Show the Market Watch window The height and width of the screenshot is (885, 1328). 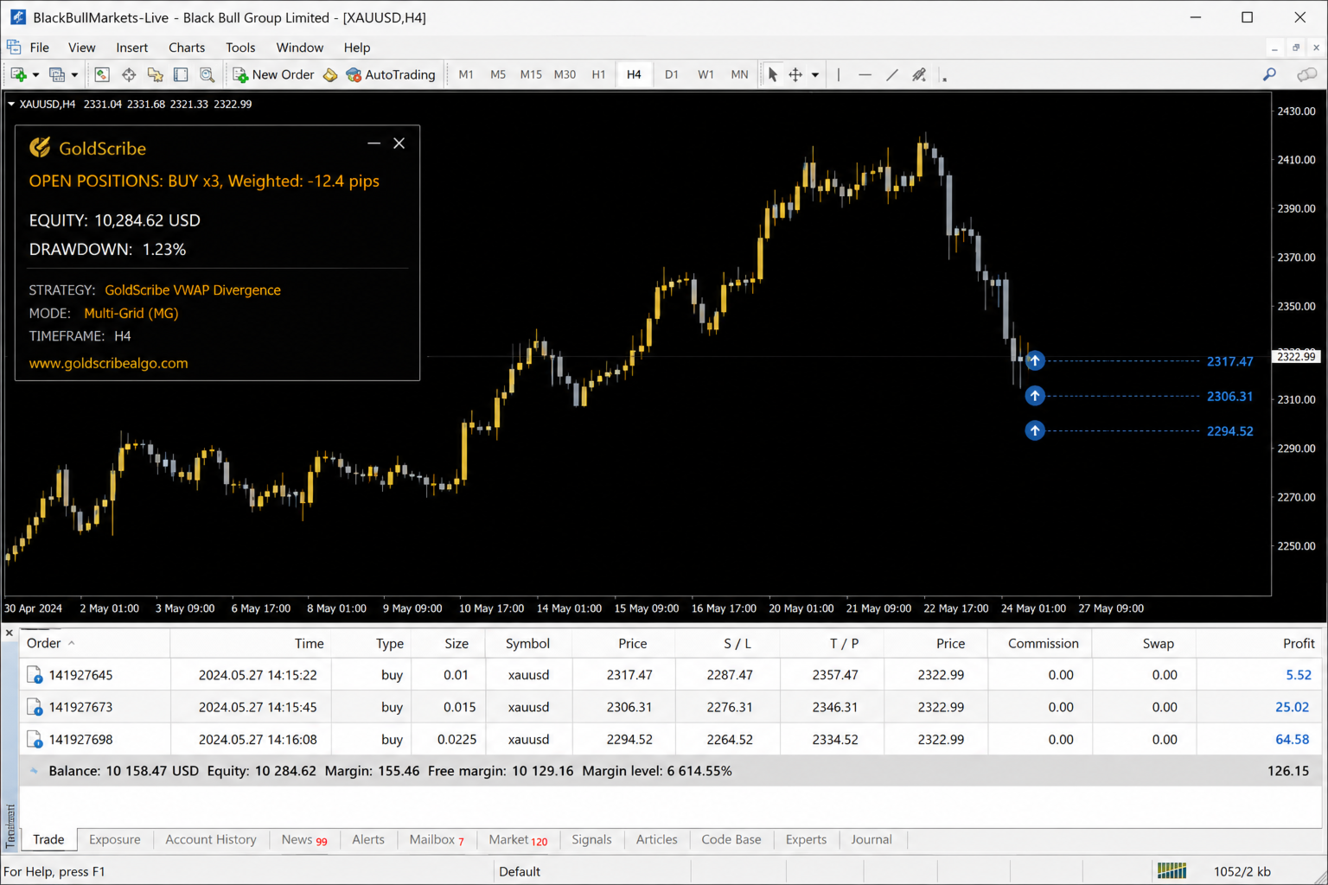tap(102, 74)
